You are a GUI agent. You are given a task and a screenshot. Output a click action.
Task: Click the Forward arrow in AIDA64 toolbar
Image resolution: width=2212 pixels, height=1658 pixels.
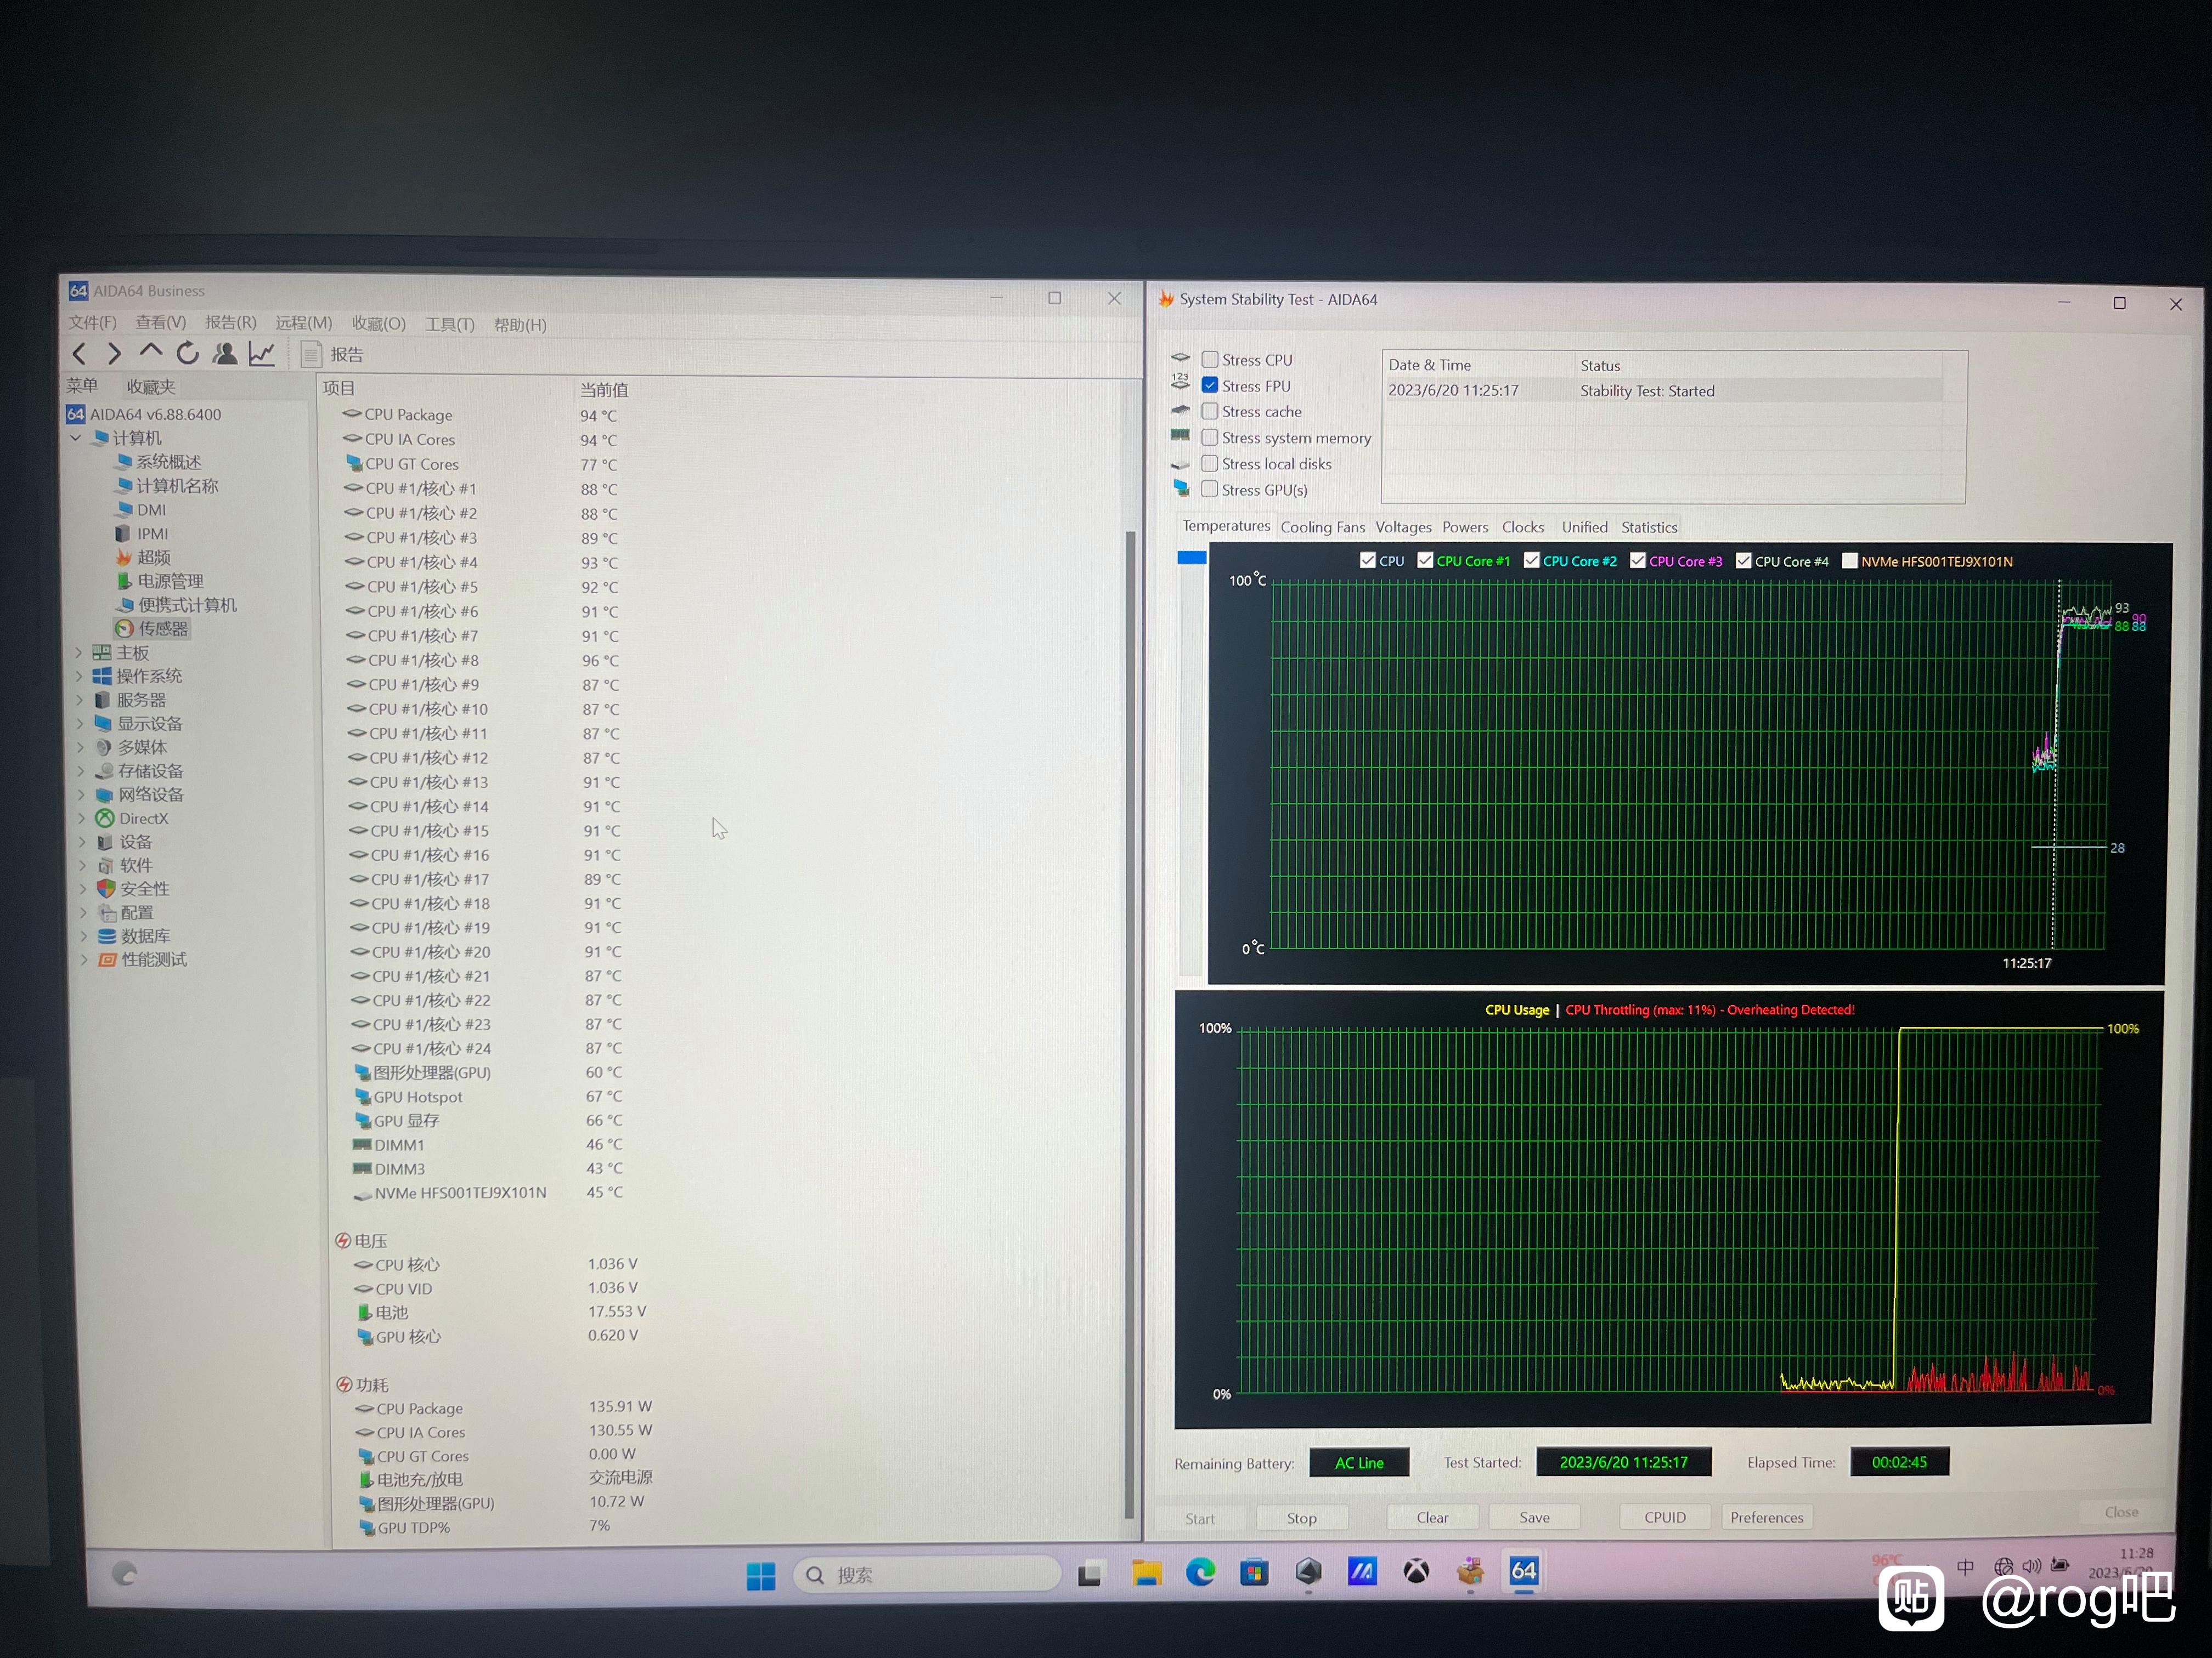tap(114, 353)
